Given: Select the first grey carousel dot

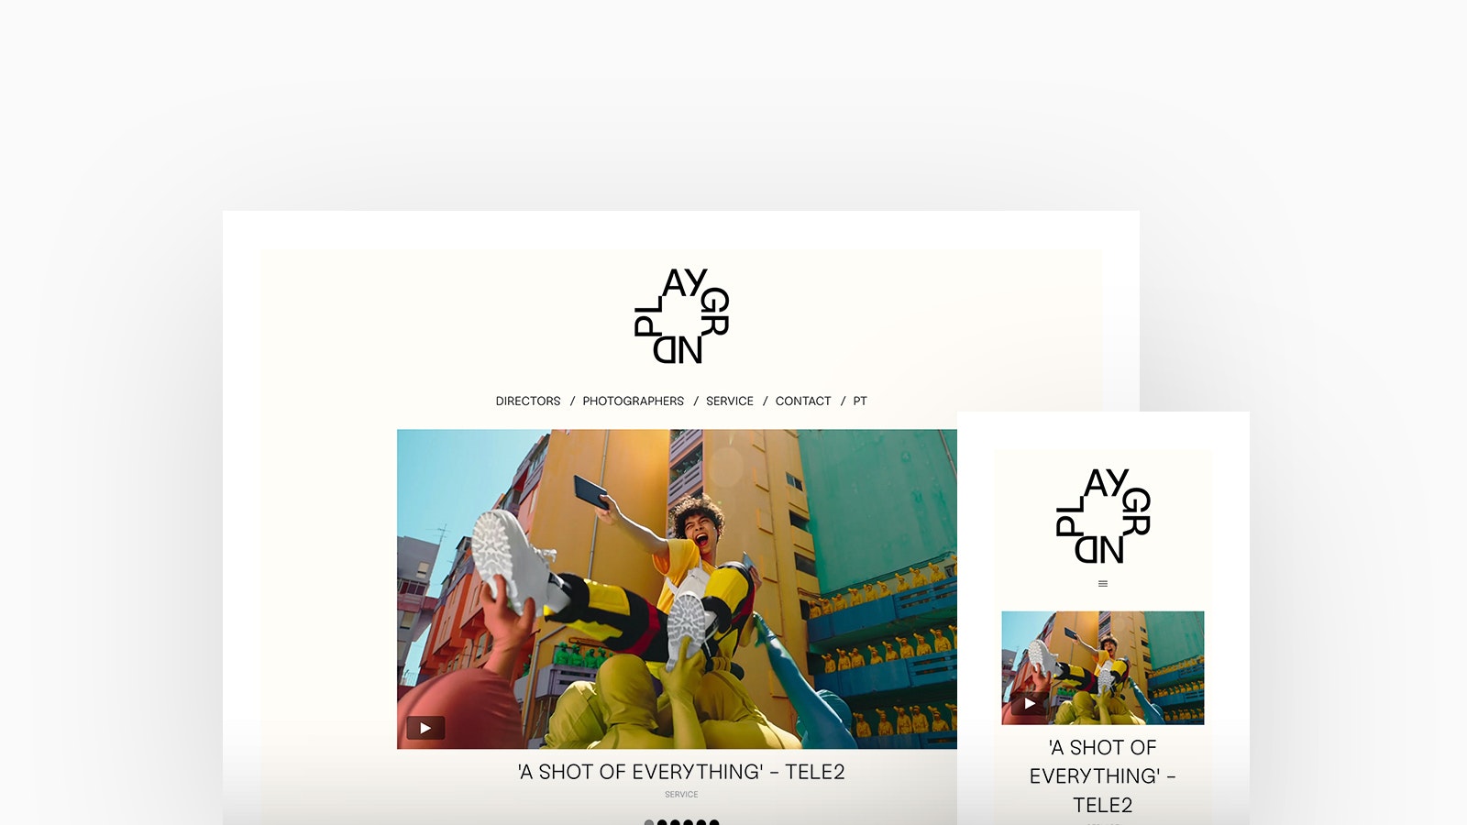Looking at the screenshot, I should (x=649, y=822).
